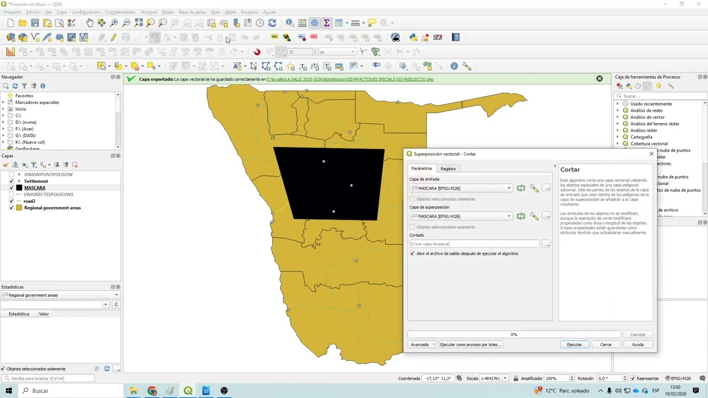Activate the Zoom Out magnifier tool
Image resolution: width=708 pixels, height=398 pixels.
click(126, 23)
